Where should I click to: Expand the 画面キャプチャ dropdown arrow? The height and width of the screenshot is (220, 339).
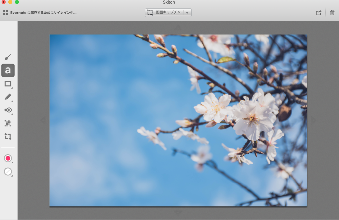click(x=187, y=13)
